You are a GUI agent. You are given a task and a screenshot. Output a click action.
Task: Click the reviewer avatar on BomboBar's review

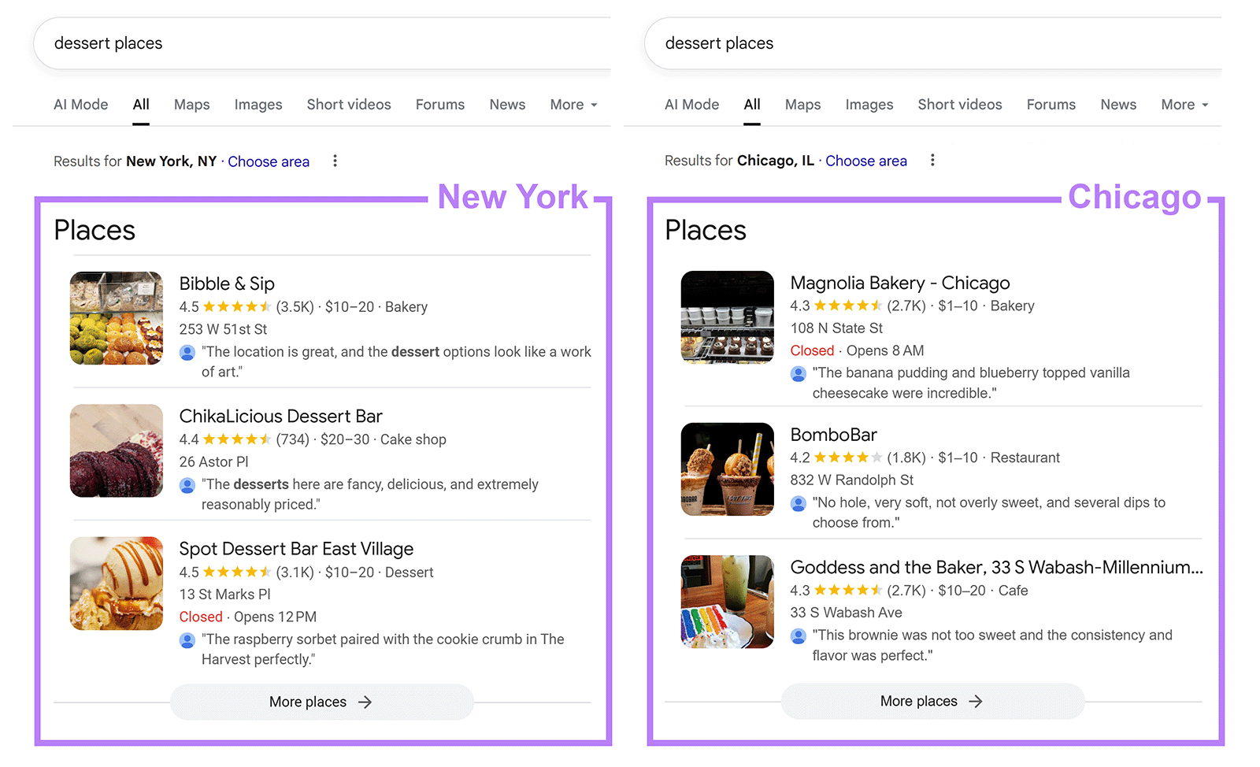pos(798,503)
